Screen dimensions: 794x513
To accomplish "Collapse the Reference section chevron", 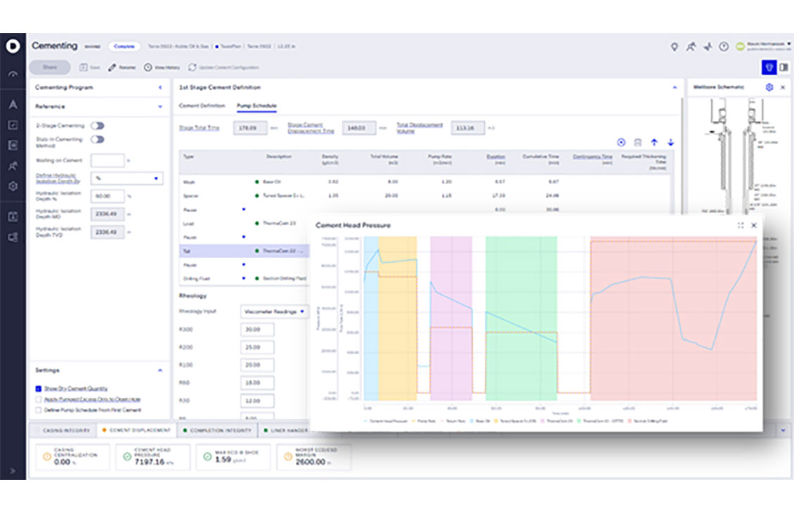I will point(160,107).
